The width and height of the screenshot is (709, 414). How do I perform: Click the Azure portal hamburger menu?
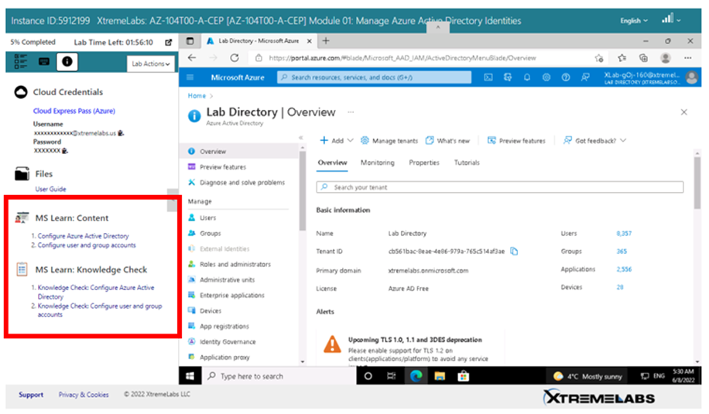point(190,77)
